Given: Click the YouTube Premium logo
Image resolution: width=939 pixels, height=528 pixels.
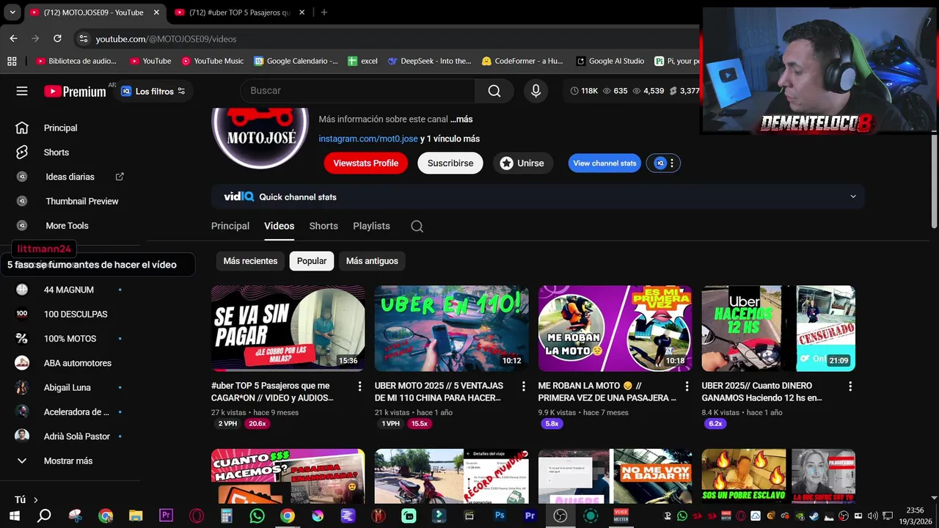Looking at the screenshot, I should [x=75, y=92].
